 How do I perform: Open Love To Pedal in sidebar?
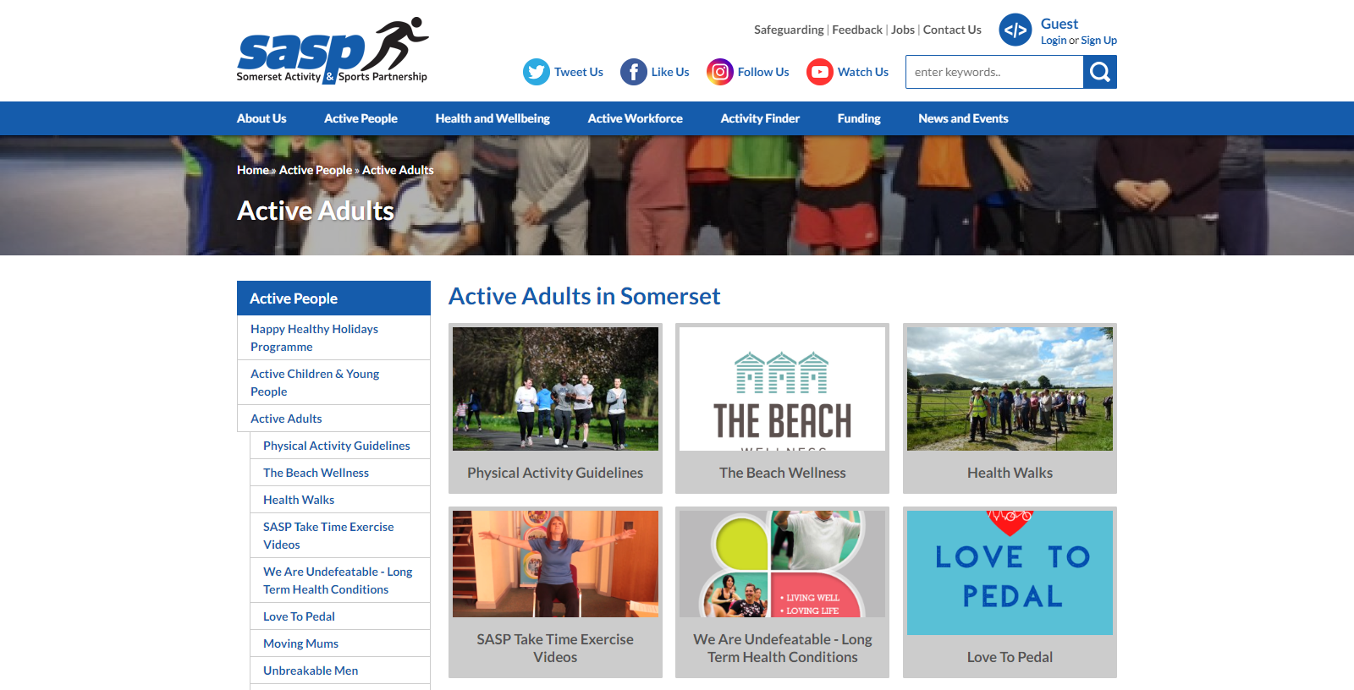pyautogui.click(x=340, y=616)
